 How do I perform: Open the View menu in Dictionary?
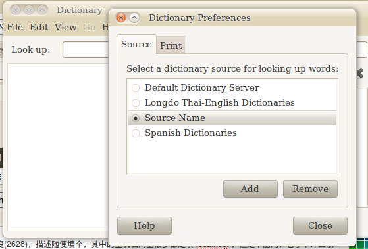65,27
